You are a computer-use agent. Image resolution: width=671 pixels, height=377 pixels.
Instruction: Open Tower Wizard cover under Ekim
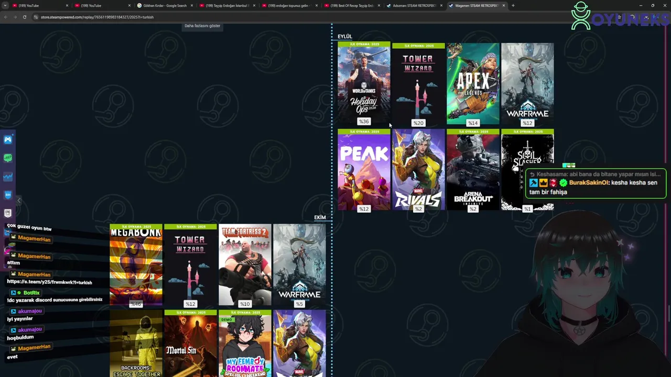(x=190, y=265)
